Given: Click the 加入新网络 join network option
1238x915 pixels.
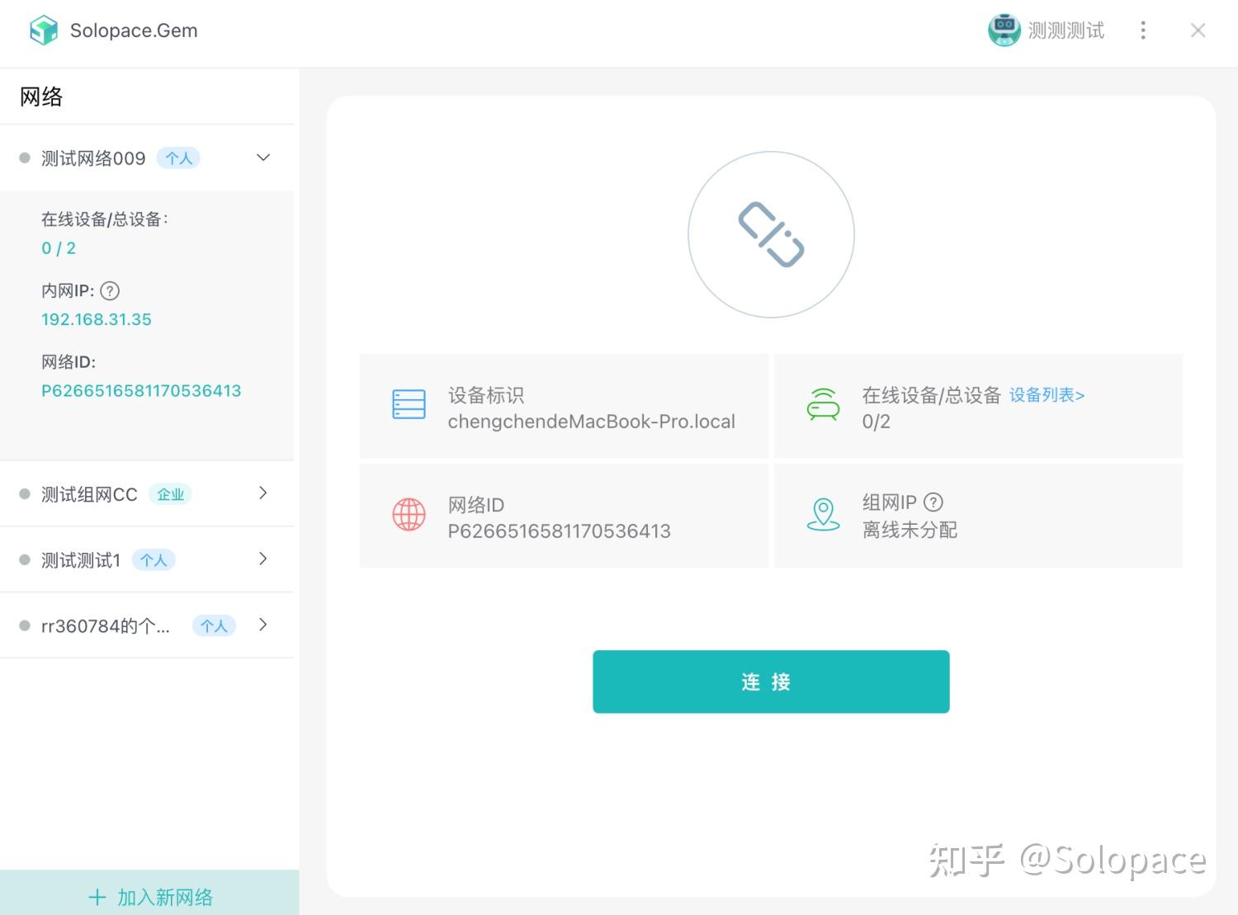Looking at the screenshot, I should (149, 897).
